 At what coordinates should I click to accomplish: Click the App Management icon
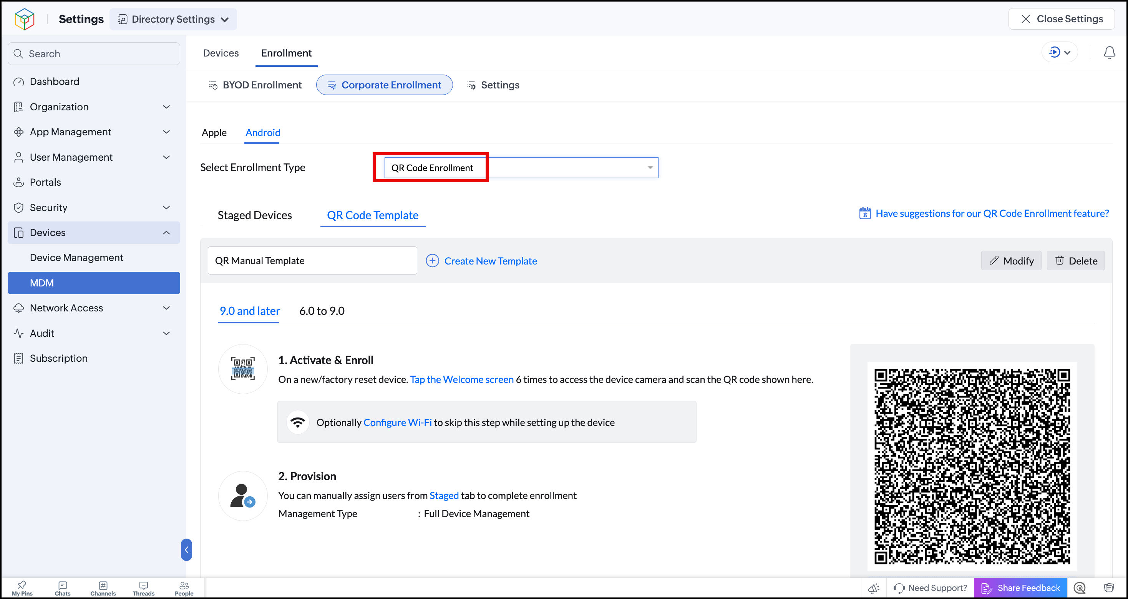pos(18,132)
